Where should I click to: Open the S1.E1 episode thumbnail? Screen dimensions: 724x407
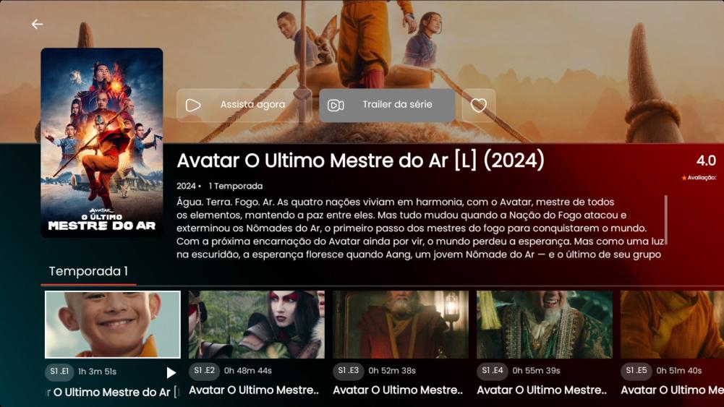(113, 325)
